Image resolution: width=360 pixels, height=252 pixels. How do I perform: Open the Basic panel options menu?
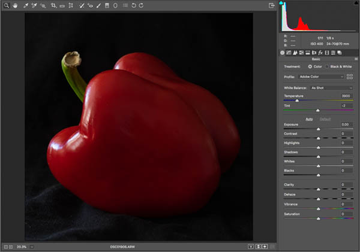(356, 59)
